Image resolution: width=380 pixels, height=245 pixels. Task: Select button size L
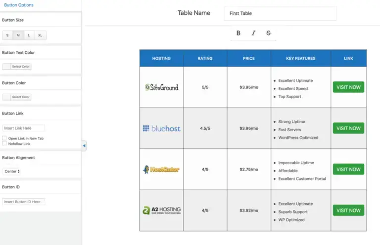(x=29, y=35)
